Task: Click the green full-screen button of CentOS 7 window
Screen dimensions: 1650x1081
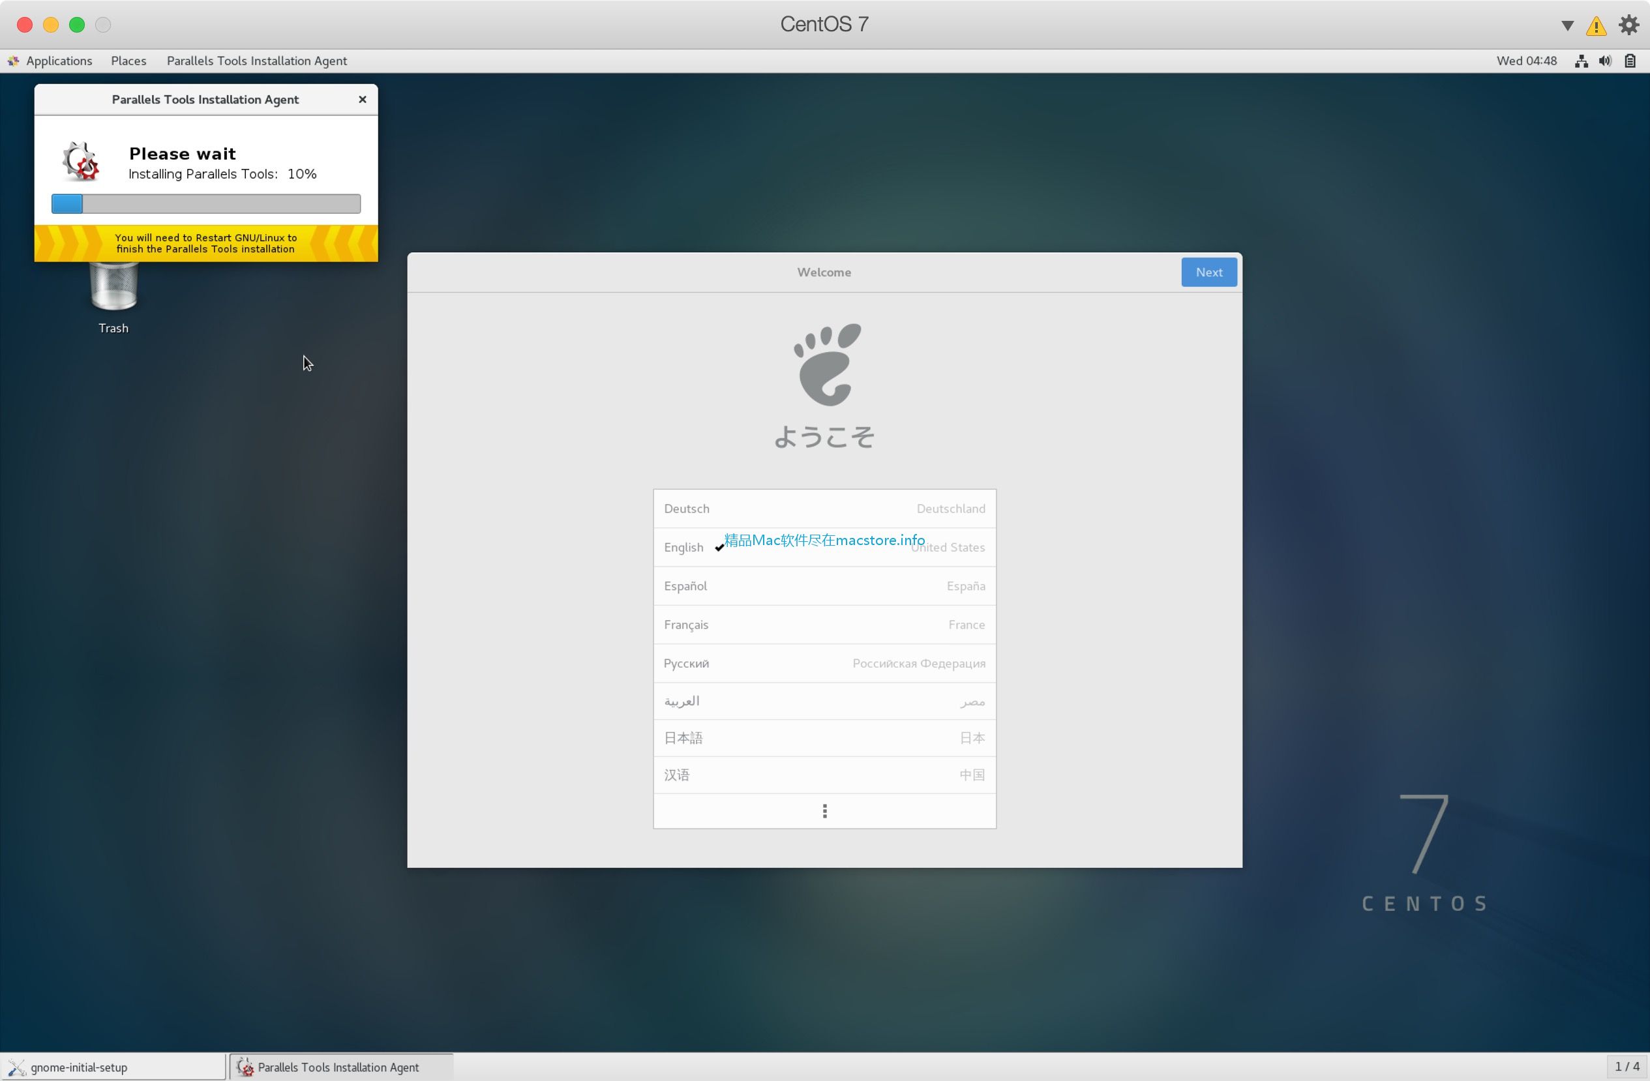Action: click(77, 25)
